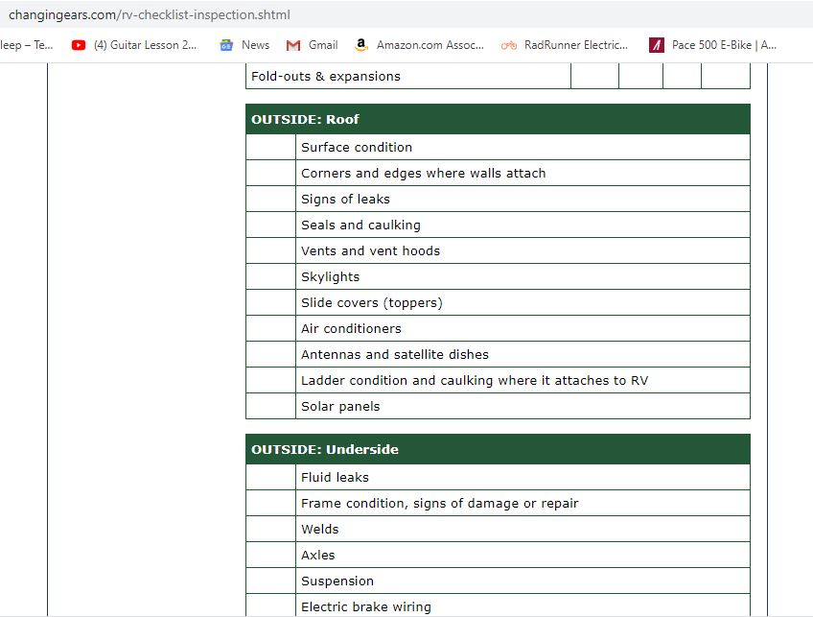Mark the Air conditioners checklist cell
Screen dimensions: 813x617
tap(270, 329)
